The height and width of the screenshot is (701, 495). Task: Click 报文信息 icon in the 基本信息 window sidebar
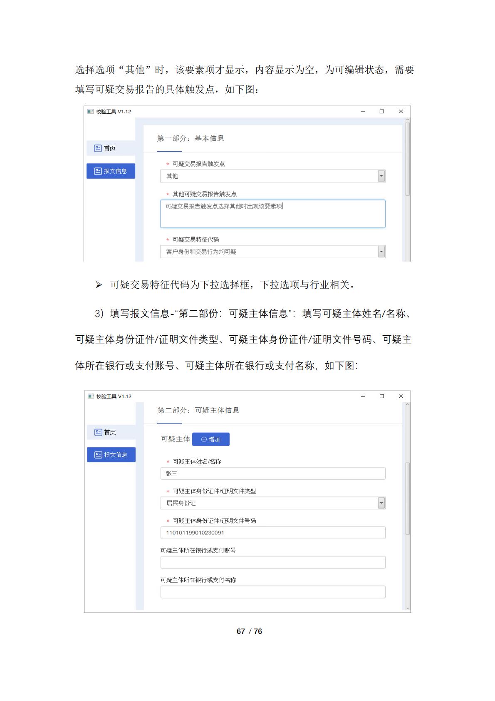(98, 171)
